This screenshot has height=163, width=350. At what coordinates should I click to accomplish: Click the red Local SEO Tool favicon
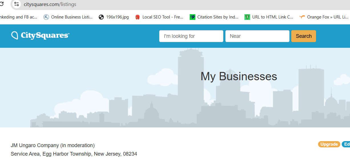pyautogui.click(x=137, y=17)
